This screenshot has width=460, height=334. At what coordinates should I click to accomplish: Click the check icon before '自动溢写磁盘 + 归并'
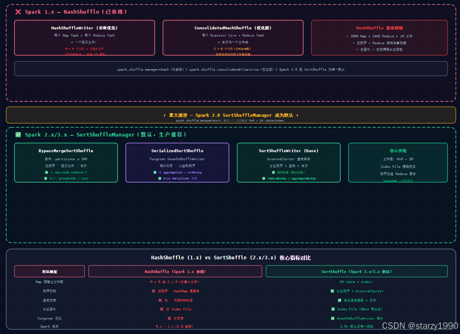pos(339,300)
